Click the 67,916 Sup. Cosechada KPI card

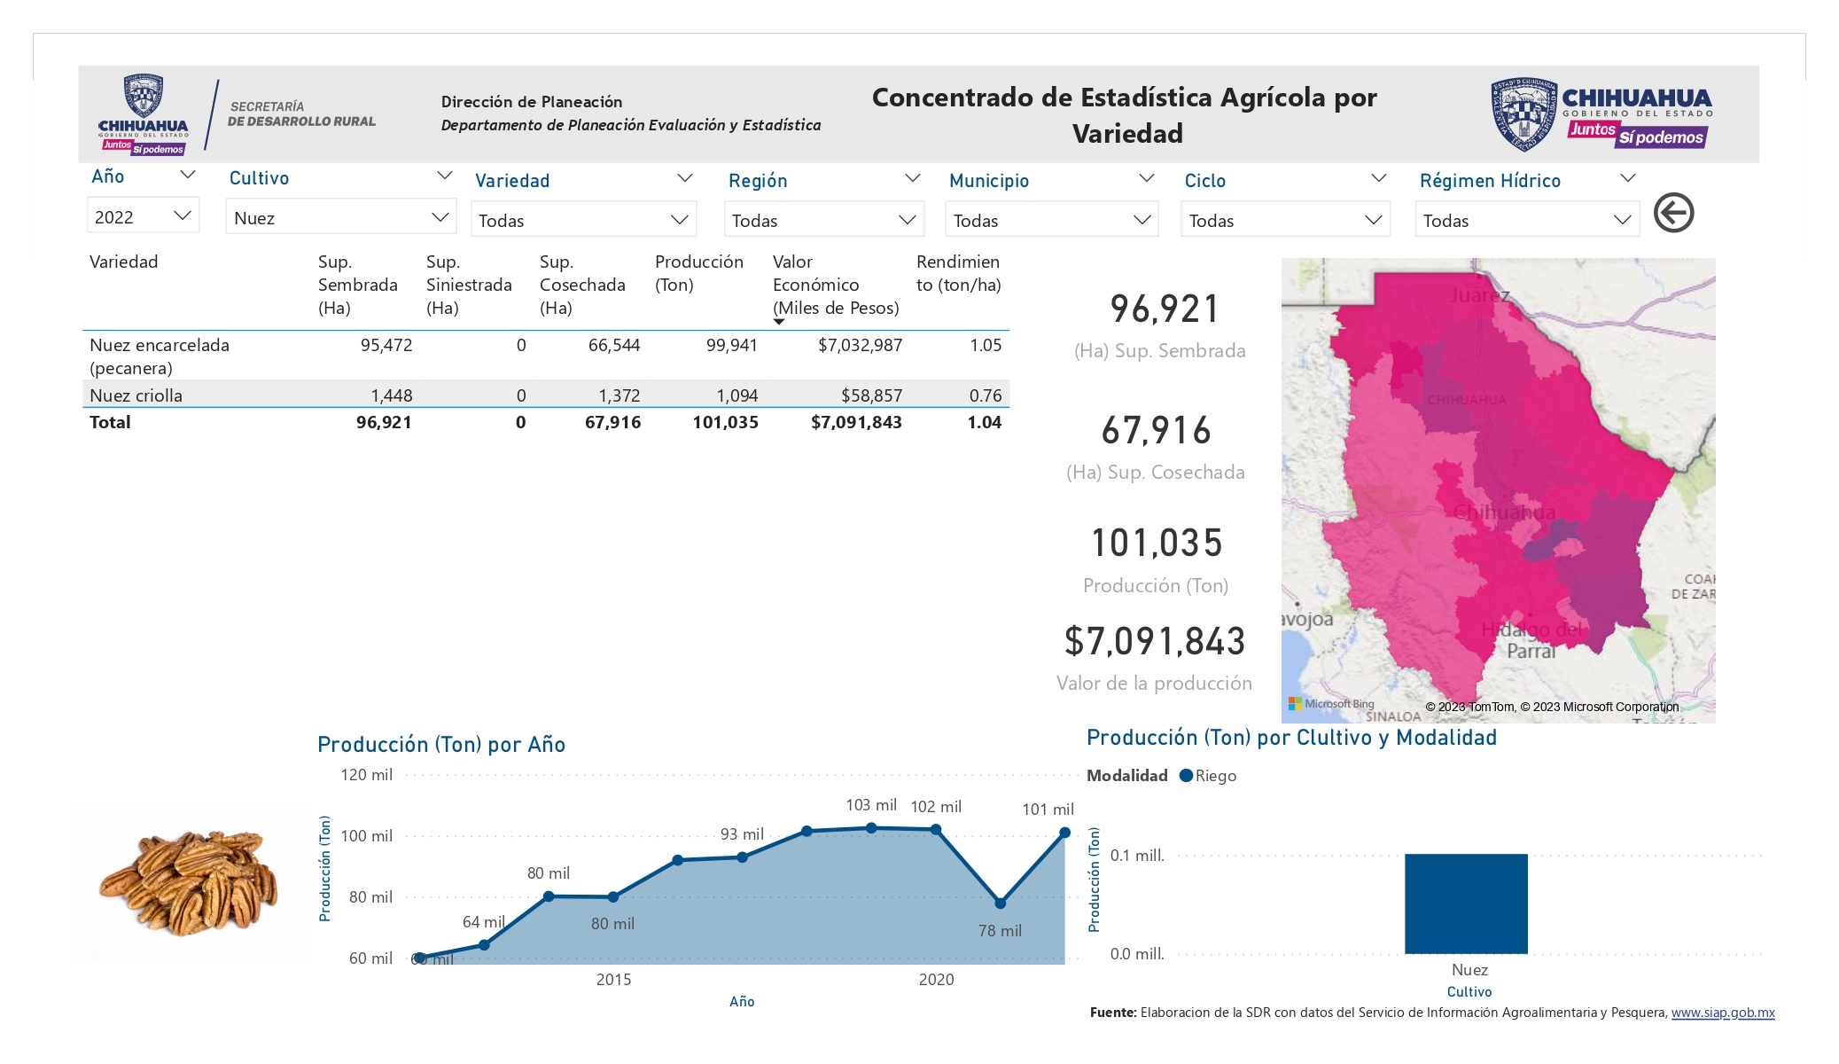pos(1156,446)
